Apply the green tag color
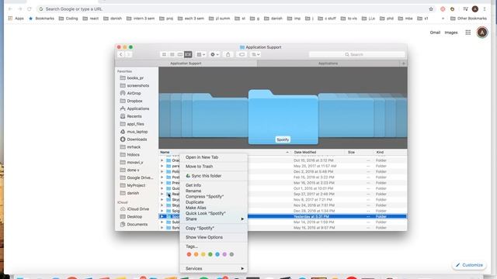Viewport: 497px width, 279px height. click(x=210, y=254)
